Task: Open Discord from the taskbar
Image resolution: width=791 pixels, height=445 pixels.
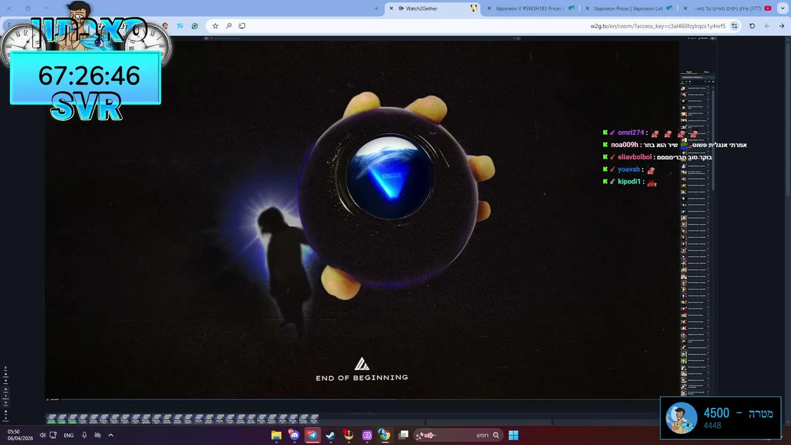Action: [x=294, y=435]
